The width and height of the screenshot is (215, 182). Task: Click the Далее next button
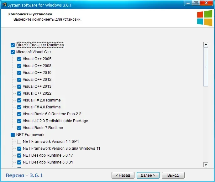[x=148, y=175]
